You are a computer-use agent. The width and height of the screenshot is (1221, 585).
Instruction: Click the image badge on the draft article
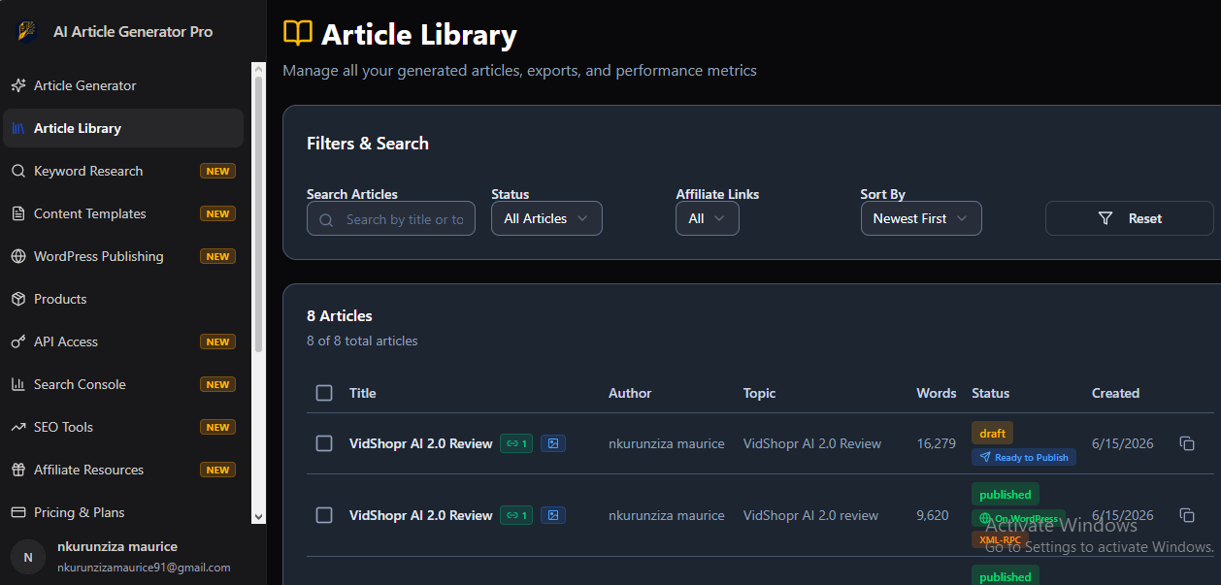(553, 443)
